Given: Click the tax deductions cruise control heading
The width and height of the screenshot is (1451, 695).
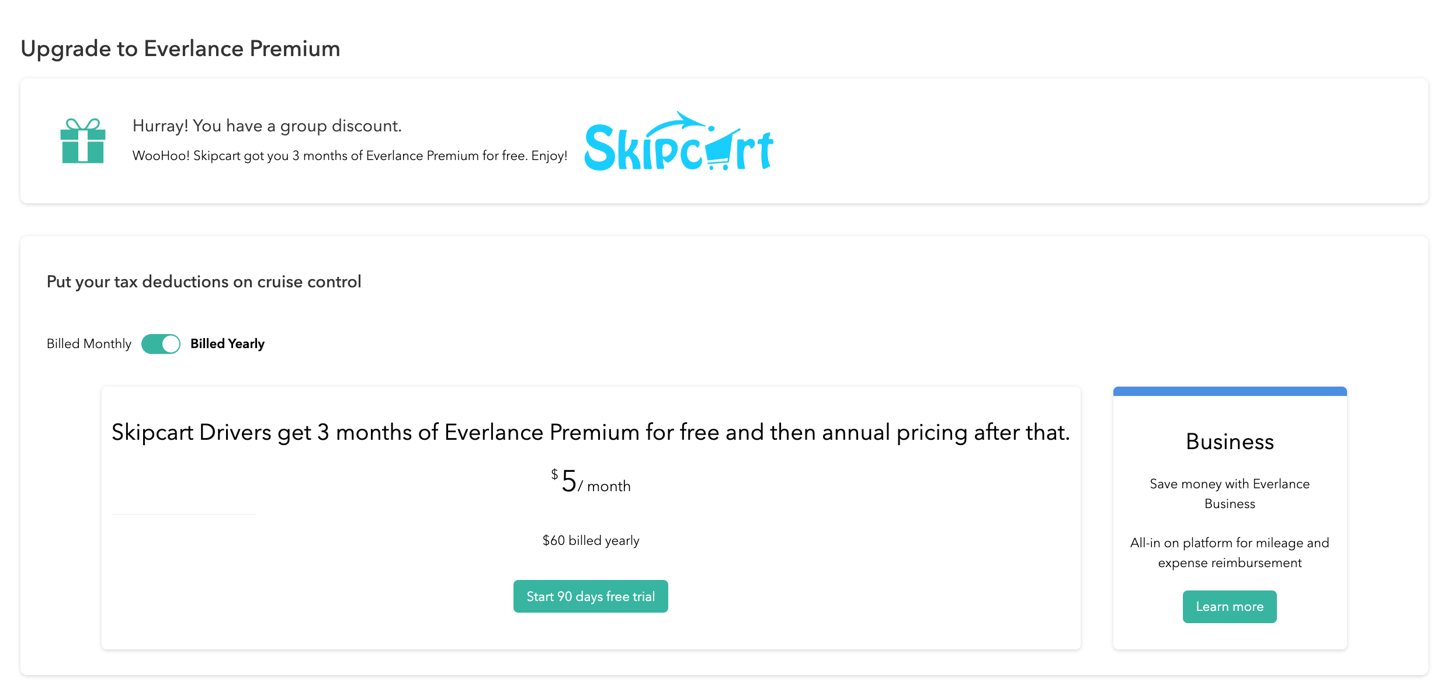Looking at the screenshot, I should [204, 282].
